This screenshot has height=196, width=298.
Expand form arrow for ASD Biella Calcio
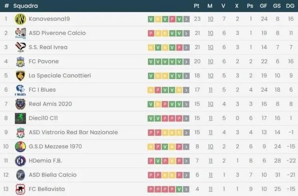click(186, 175)
